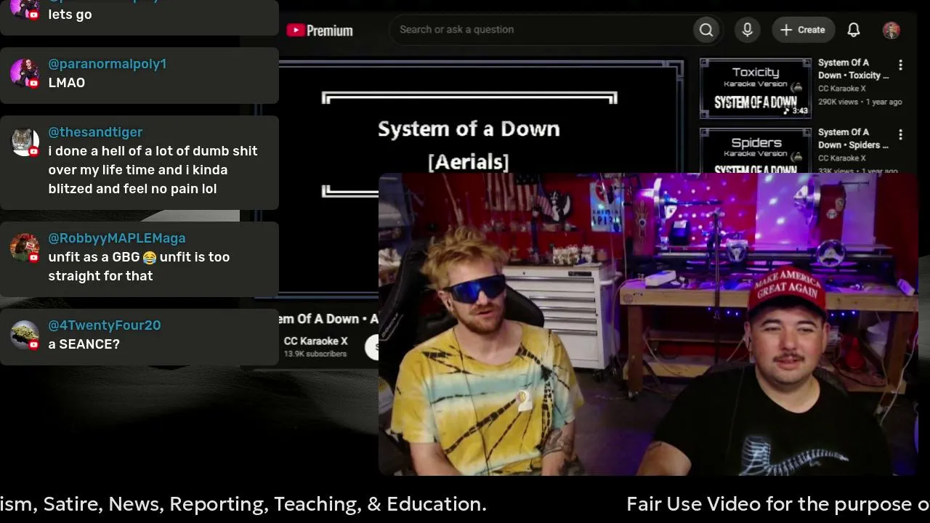Open the Toxicity Karaoke Version thumbnail
930x523 pixels.
point(756,88)
